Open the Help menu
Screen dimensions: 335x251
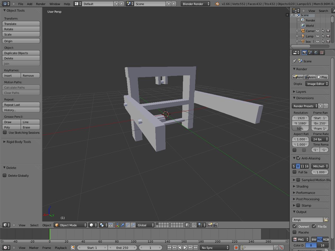tap(67, 4)
